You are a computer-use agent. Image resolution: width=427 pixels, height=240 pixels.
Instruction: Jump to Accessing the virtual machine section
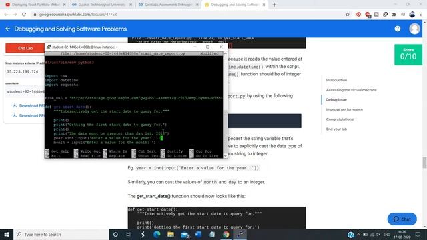(x=352, y=90)
